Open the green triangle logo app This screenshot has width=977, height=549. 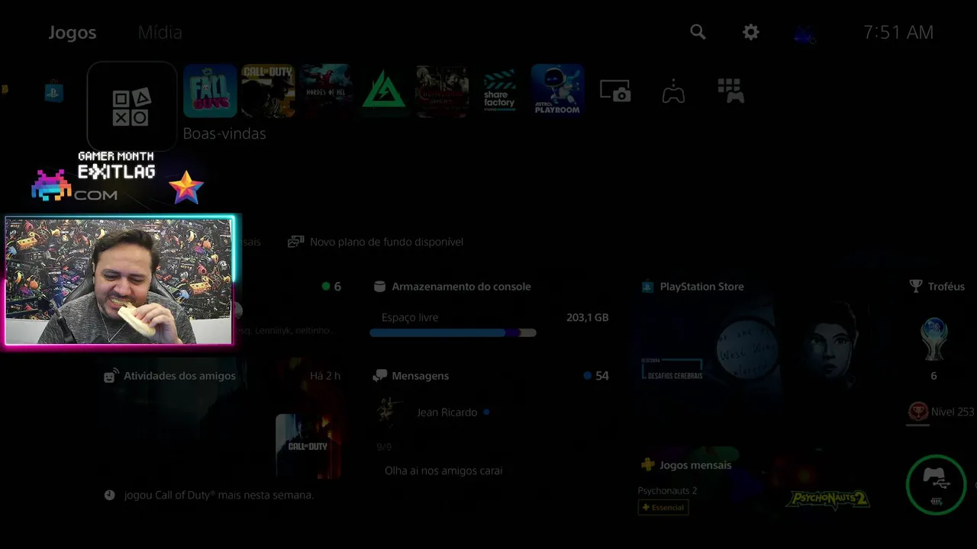tap(384, 91)
